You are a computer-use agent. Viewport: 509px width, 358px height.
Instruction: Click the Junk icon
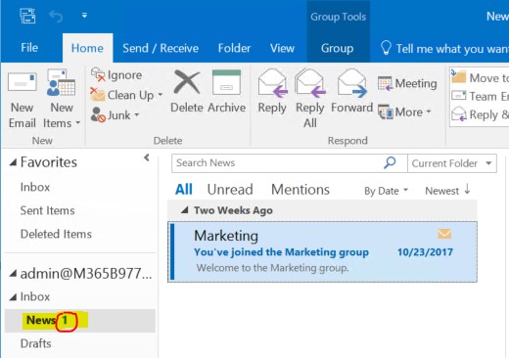click(x=98, y=114)
